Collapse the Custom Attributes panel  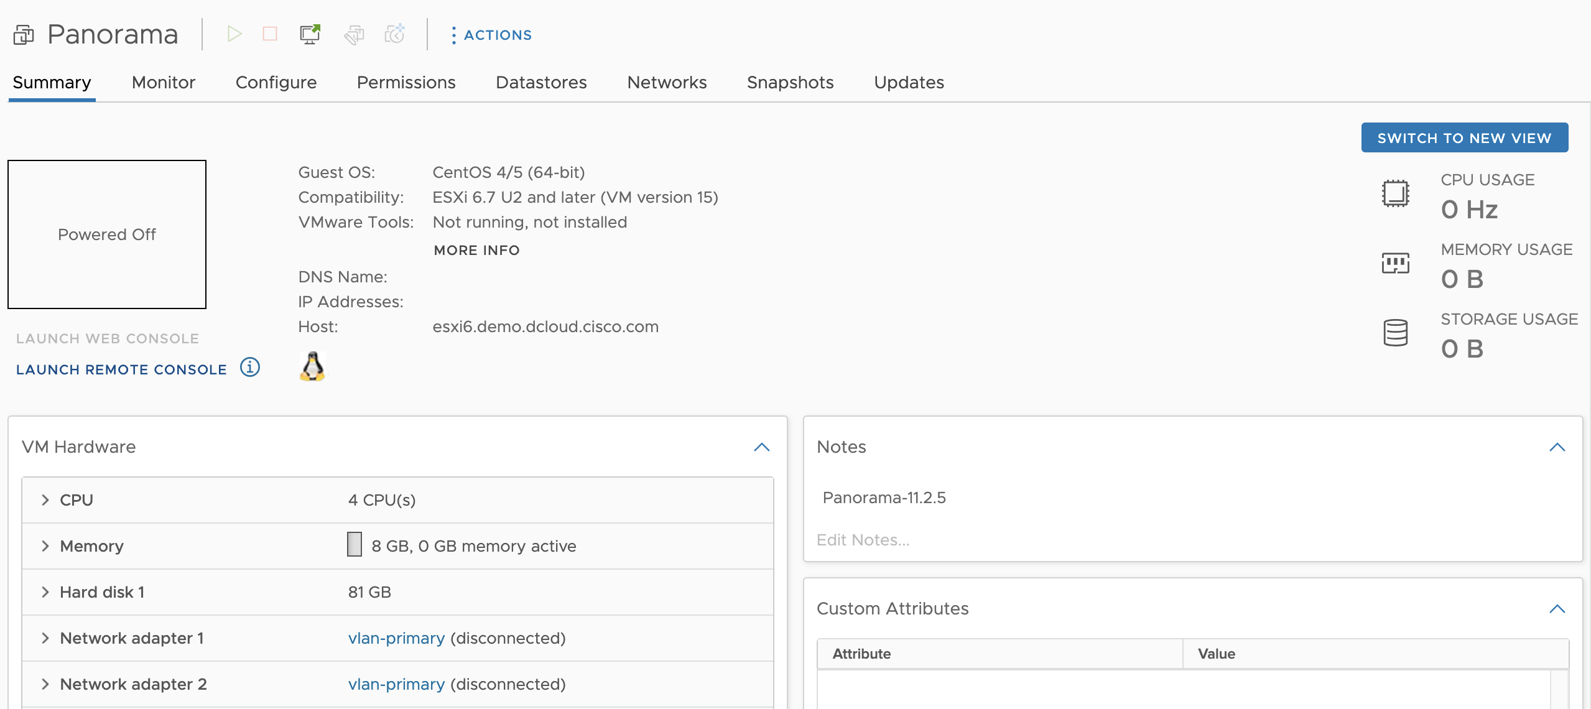point(1557,609)
